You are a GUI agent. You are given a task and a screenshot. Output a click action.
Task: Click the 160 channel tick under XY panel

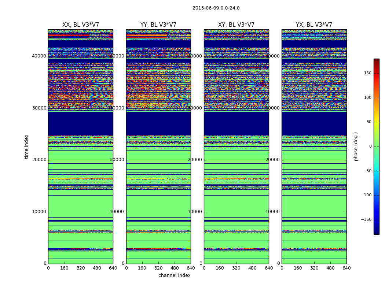click(220, 268)
